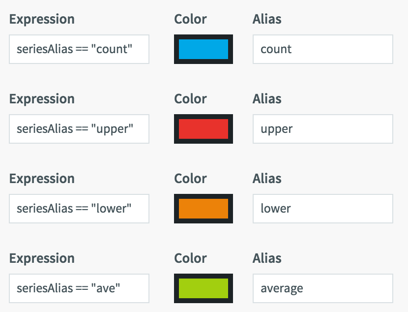Open the color picker for the upper series
Image resolution: width=408 pixels, height=312 pixels.
[203, 129]
